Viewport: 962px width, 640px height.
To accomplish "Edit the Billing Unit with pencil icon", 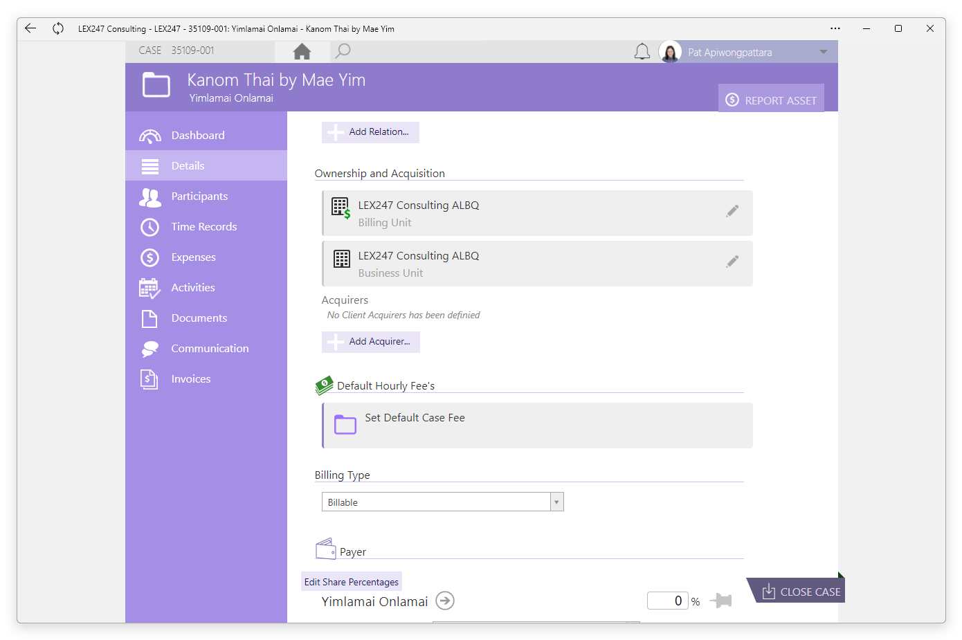I will click(x=732, y=211).
